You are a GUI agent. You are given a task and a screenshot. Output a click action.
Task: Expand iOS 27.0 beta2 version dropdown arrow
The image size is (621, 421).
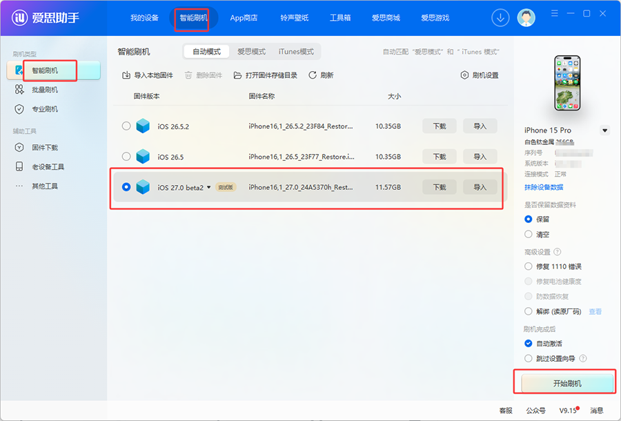click(x=208, y=187)
